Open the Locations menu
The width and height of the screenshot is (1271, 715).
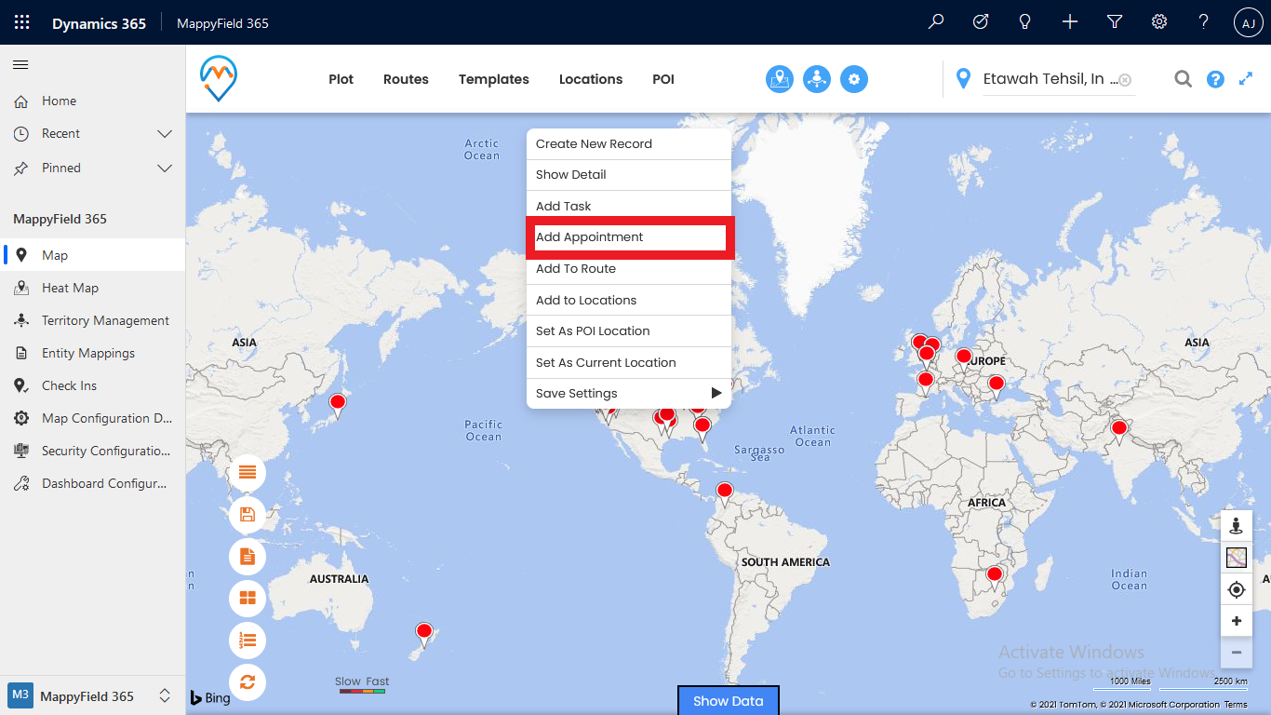click(591, 79)
